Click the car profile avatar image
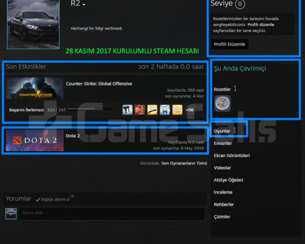The width and height of the screenshot is (305, 244). [x=33, y=24]
